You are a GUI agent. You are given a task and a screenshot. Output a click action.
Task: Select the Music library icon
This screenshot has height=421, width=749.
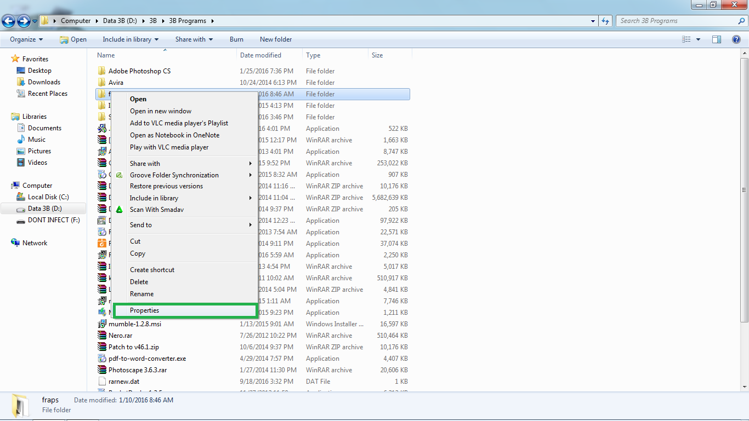pos(21,140)
